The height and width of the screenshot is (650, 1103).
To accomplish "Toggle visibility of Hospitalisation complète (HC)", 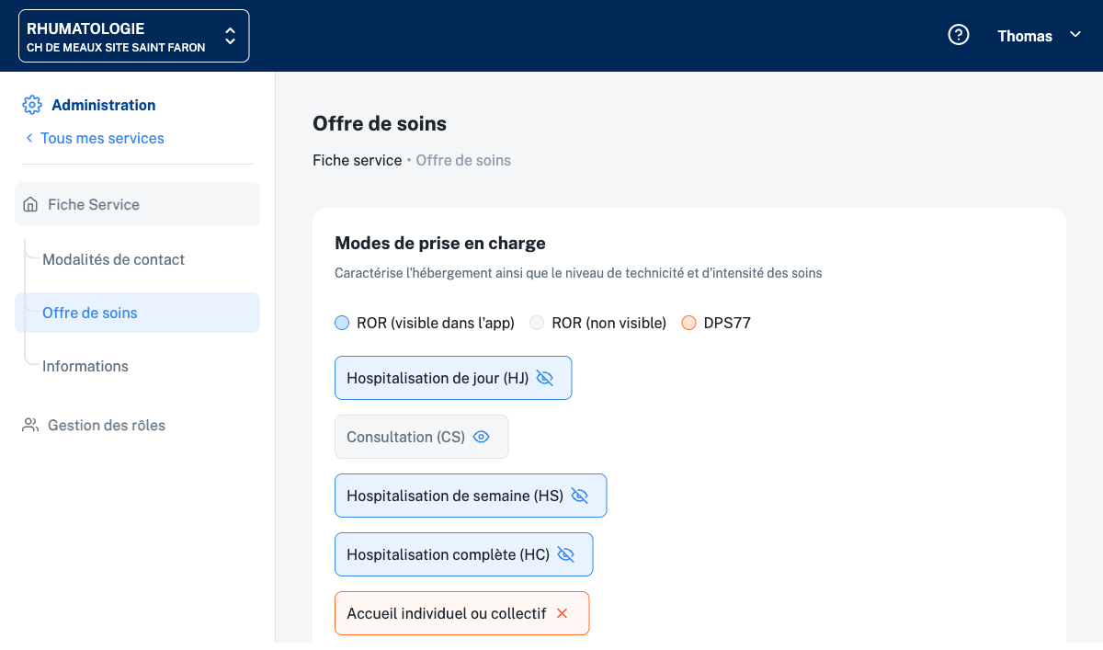I will tap(566, 554).
